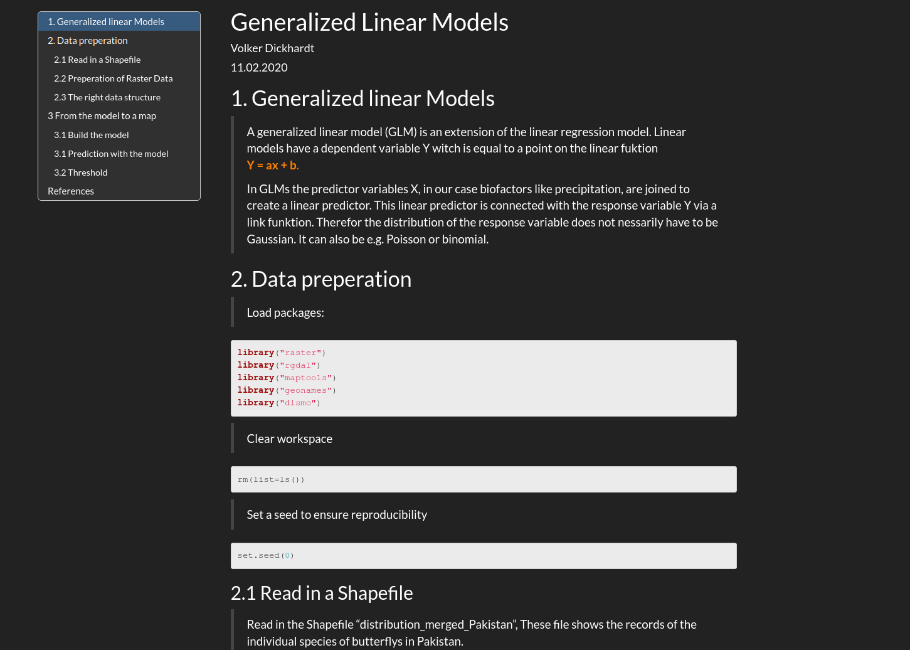Select 'References' in the table of contents
The height and width of the screenshot is (650, 910).
[71, 191]
